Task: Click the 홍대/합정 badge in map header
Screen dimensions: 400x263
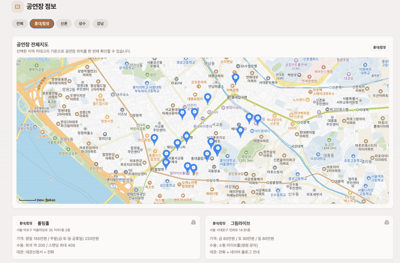Action: pos(379,47)
